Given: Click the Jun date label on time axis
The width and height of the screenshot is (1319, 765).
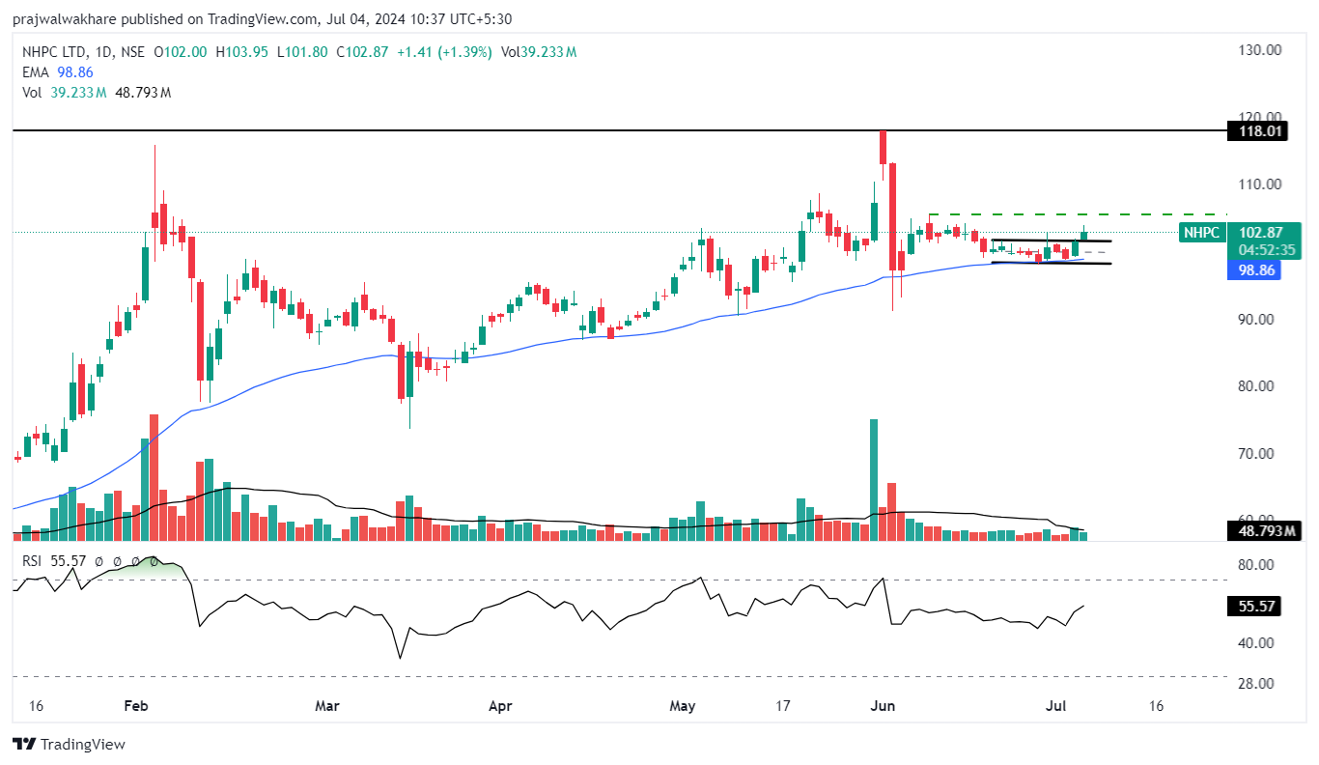Looking at the screenshot, I should click(x=883, y=706).
